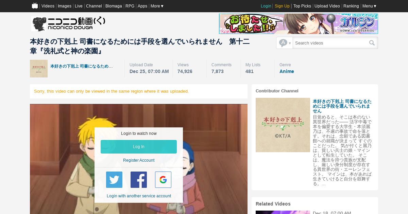
Task: Click upload date Dec 25, 07:00 AM
Action: (149, 71)
